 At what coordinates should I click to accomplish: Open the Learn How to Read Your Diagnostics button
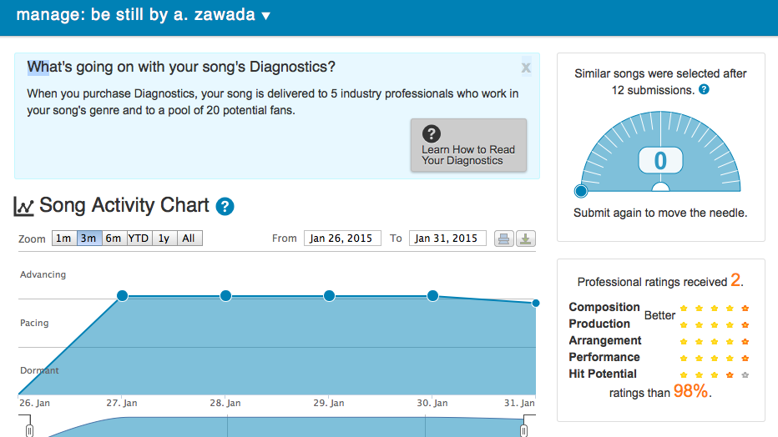coord(468,145)
